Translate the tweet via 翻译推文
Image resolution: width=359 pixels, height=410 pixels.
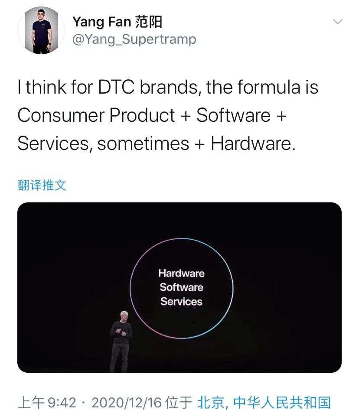(x=42, y=185)
